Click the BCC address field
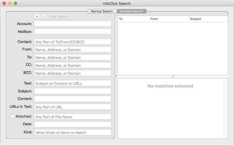The height and width of the screenshot is (146, 234). [x=73, y=73]
